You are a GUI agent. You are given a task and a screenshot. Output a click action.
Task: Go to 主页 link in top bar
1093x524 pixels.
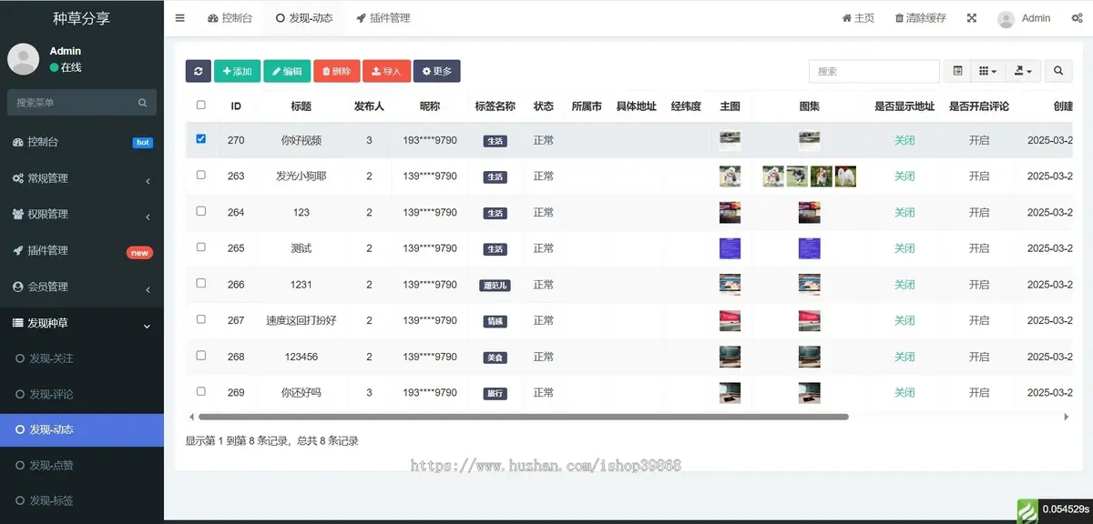(x=858, y=18)
